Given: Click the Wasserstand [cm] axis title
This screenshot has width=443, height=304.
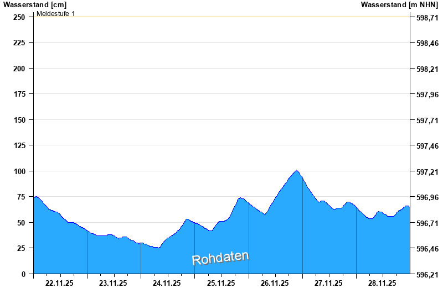Looking at the screenshot, I should coord(35,5).
